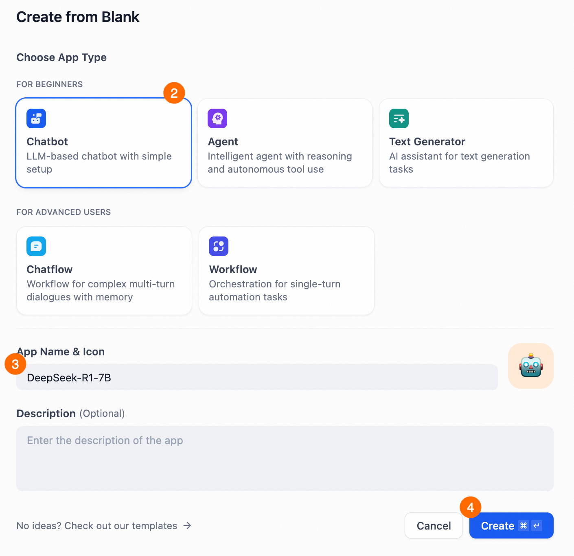
Task: Open the "Check out our templates" link
Action: click(x=97, y=525)
